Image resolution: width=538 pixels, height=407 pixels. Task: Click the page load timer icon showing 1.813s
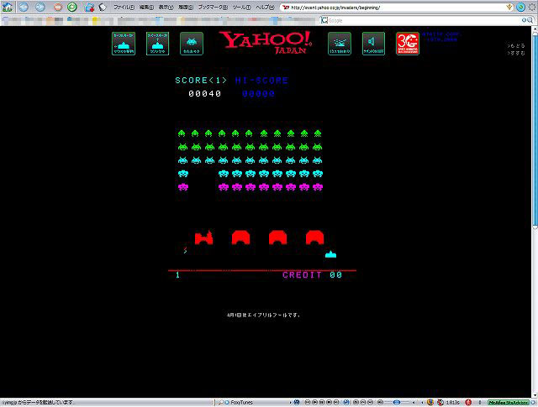[x=440, y=403]
